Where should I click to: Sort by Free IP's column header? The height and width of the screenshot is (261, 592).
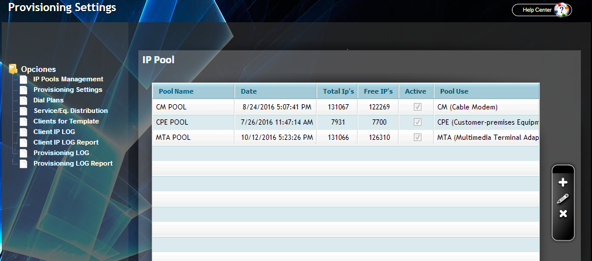click(378, 91)
